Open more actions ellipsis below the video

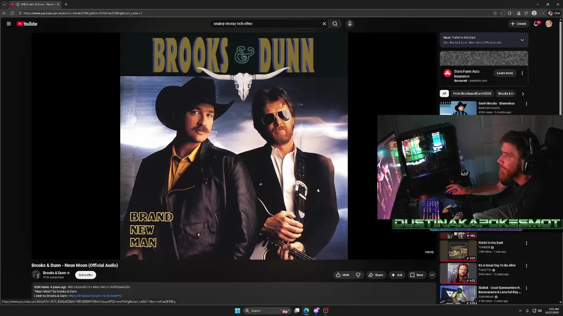[432, 275]
